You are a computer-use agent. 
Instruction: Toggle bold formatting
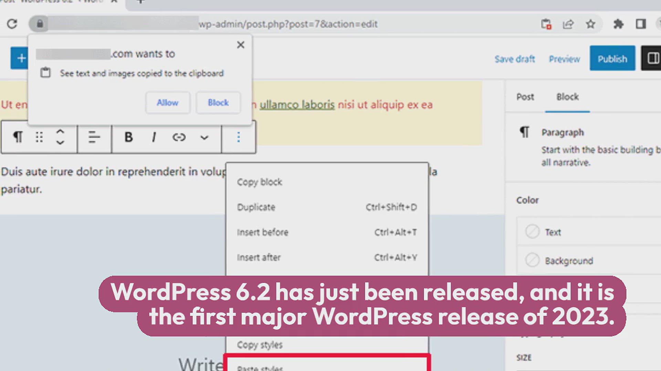click(x=128, y=137)
